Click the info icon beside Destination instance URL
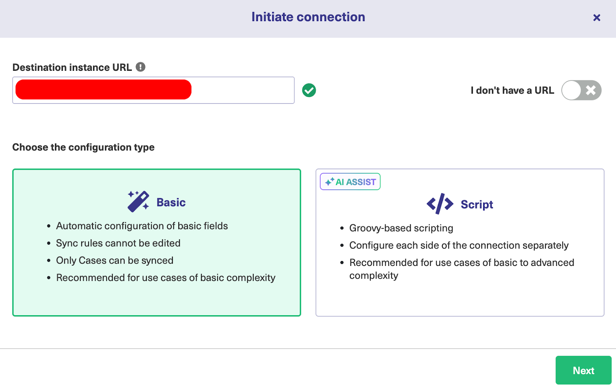616x391 pixels. point(141,67)
